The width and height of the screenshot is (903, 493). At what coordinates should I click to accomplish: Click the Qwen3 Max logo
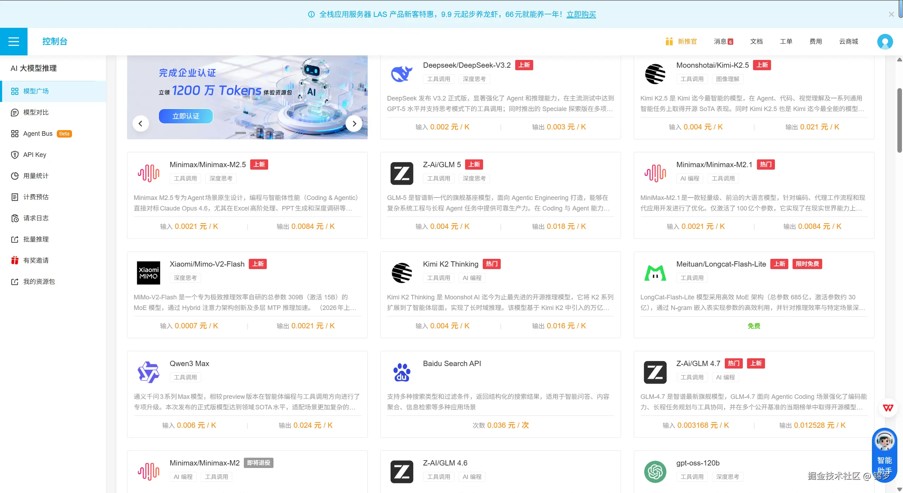pyautogui.click(x=149, y=372)
